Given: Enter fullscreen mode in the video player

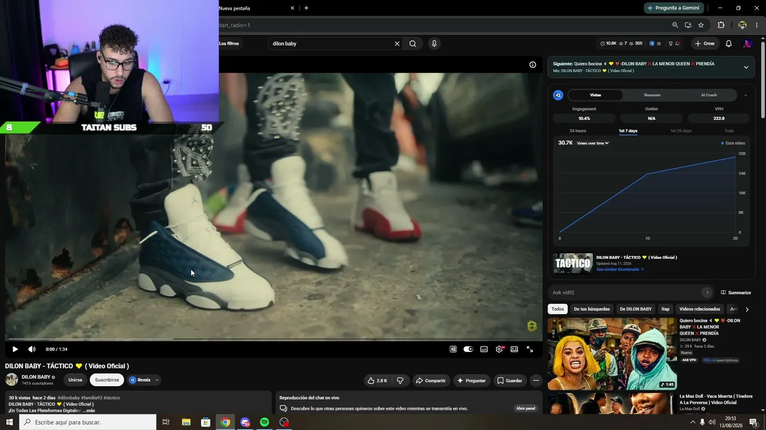Looking at the screenshot, I should (x=530, y=349).
